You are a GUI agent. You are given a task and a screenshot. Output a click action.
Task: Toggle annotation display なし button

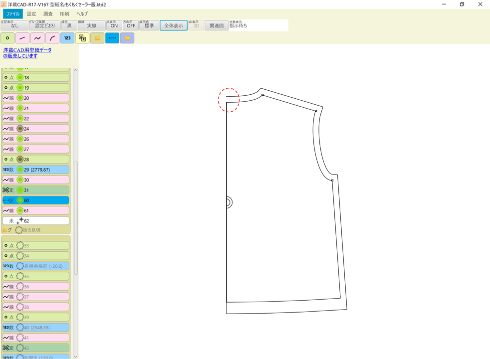click(14, 25)
